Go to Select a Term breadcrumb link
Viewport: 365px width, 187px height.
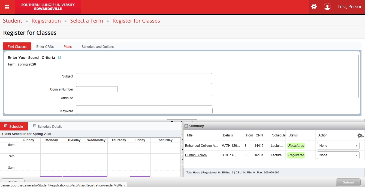[86, 21]
